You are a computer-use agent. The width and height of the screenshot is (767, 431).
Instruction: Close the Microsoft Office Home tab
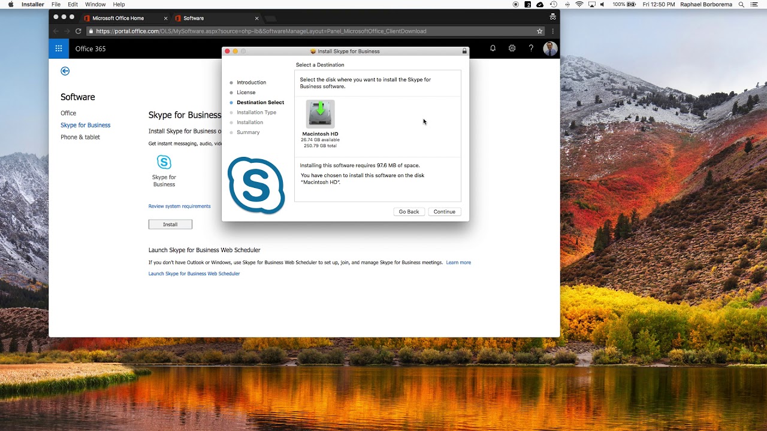click(165, 19)
